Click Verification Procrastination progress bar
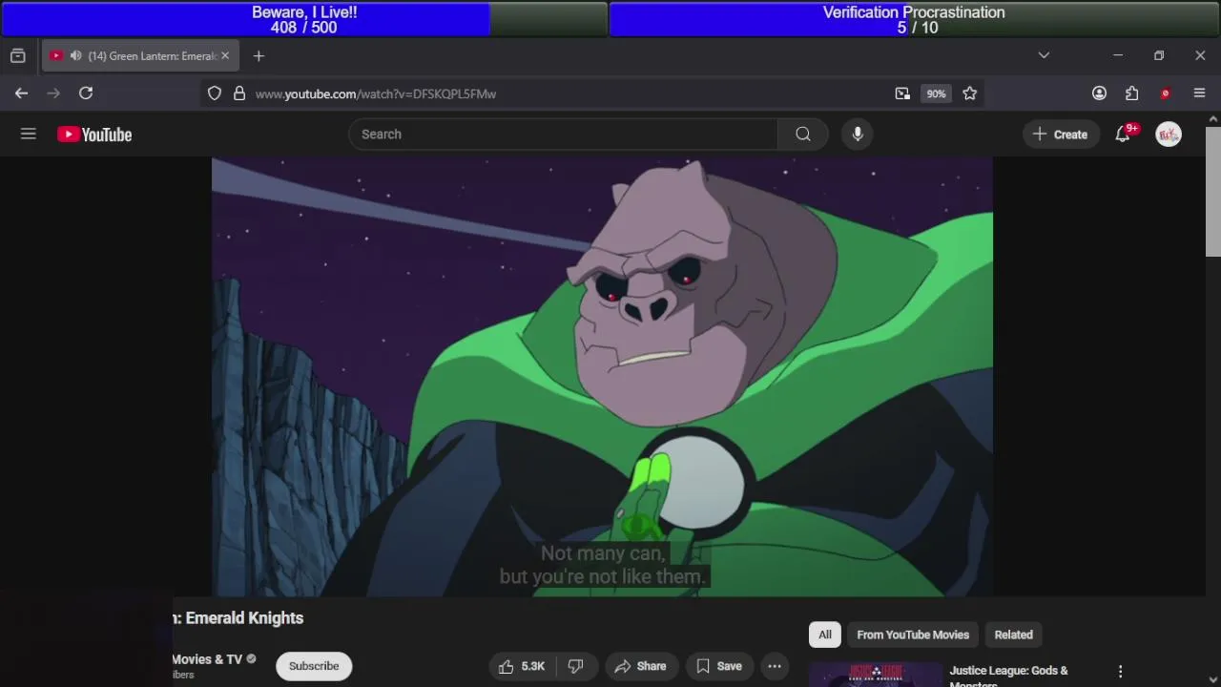The height and width of the screenshot is (687, 1221). click(914, 19)
